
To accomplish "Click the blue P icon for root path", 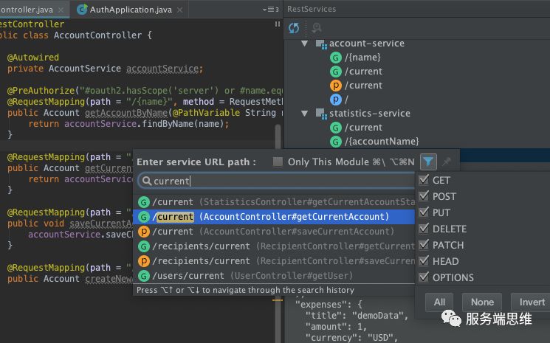I will coord(336,100).
